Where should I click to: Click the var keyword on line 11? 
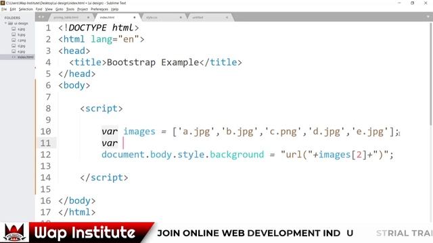click(110, 143)
